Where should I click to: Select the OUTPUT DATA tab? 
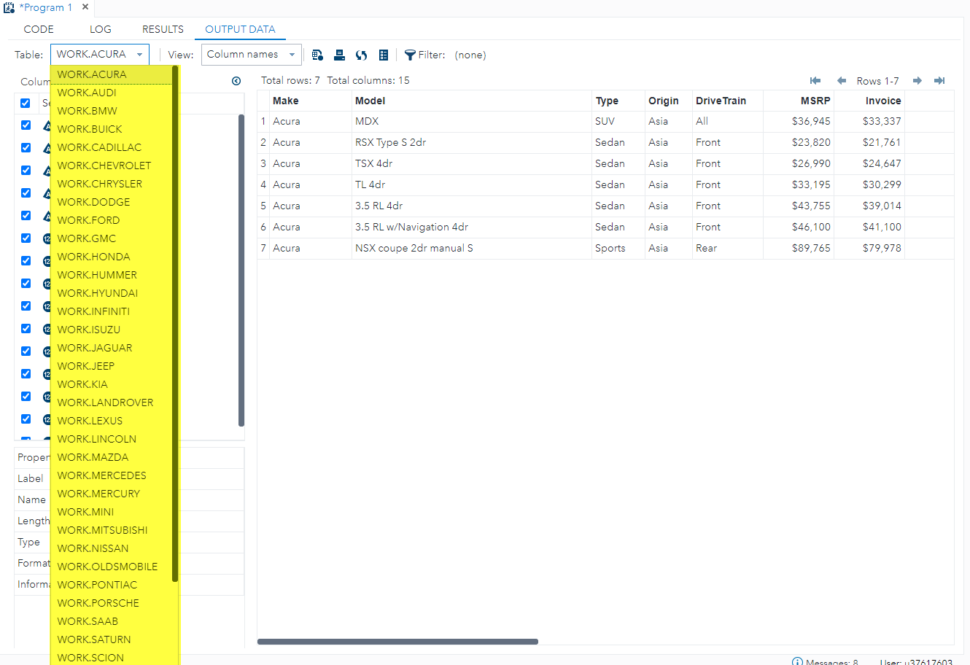pyautogui.click(x=240, y=29)
